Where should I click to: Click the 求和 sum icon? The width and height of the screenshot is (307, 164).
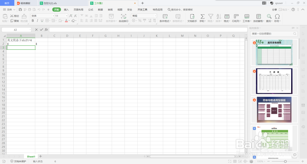[x=202, y=18]
